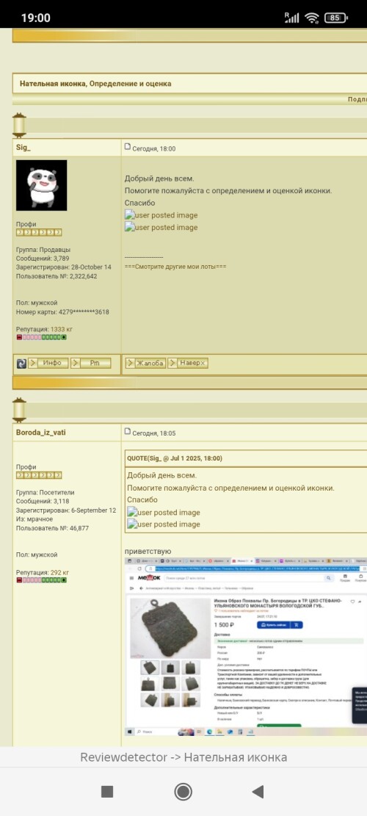Click Добрый день всем in Sig_ post
367x816 pixels.
pyautogui.click(x=159, y=178)
